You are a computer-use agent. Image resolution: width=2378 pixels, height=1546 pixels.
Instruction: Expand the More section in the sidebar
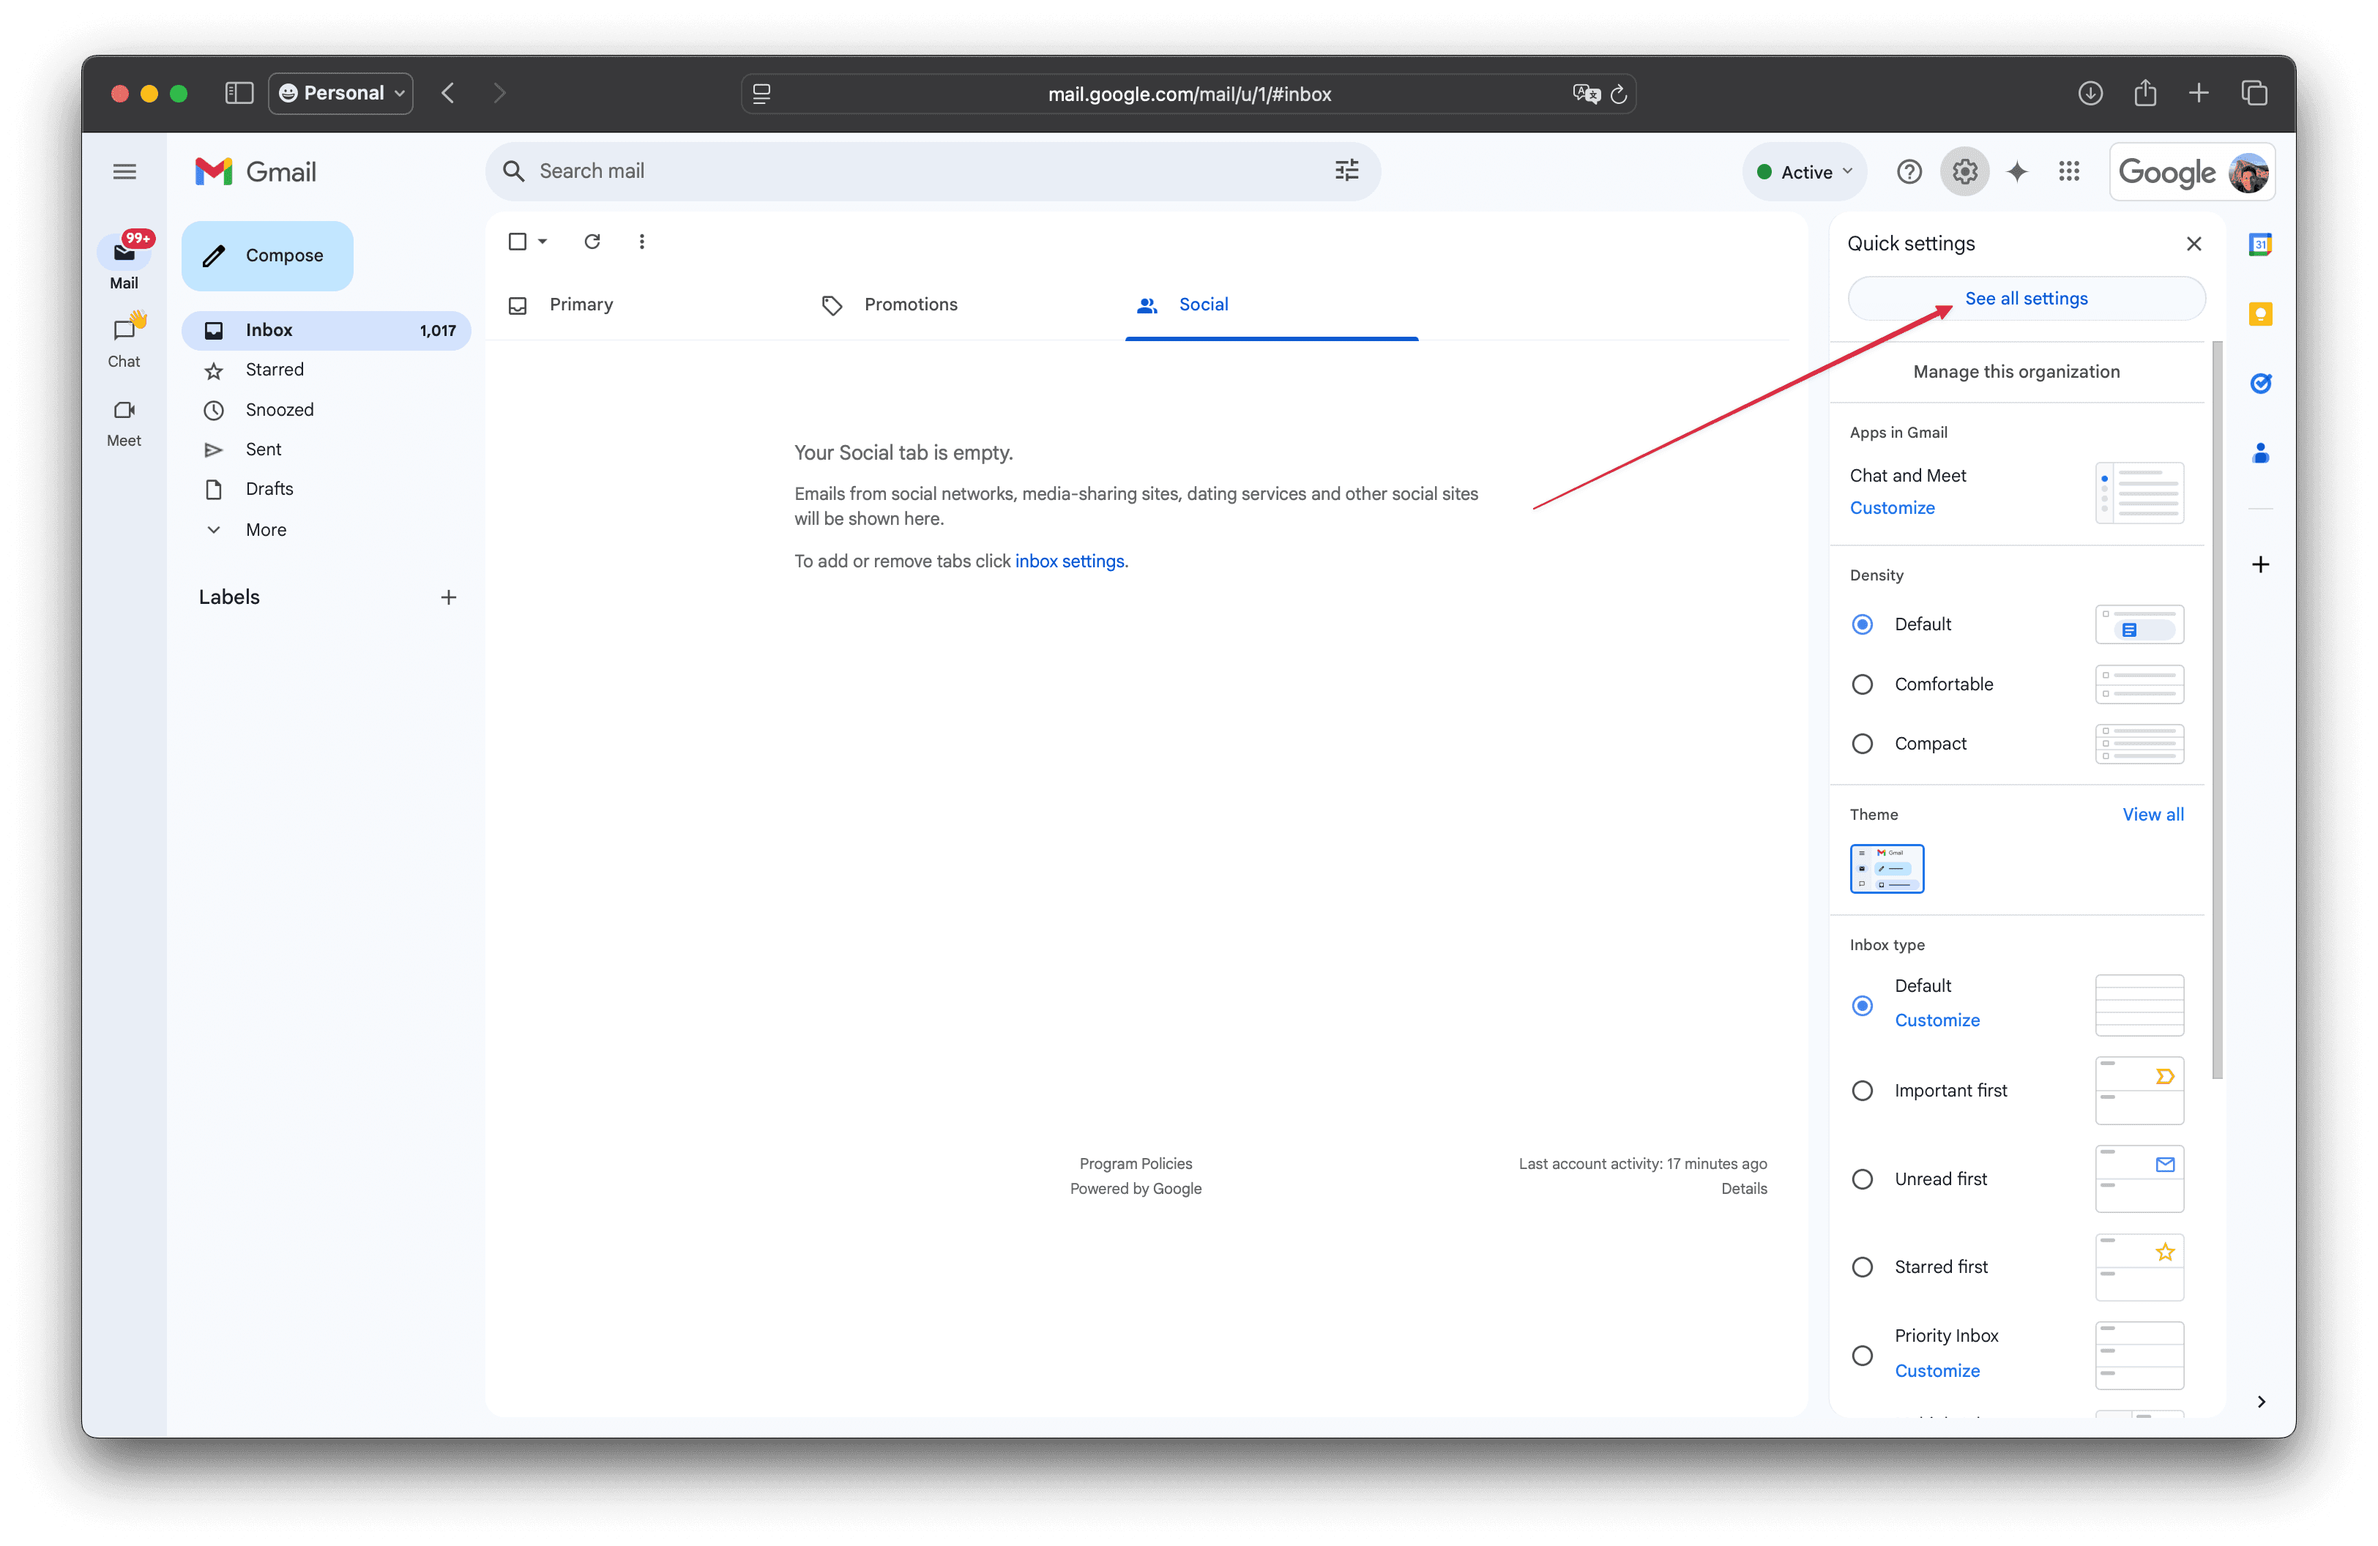[x=265, y=529]
